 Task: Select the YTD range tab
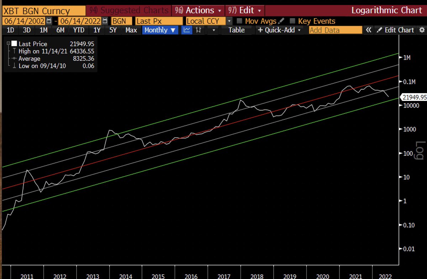click(x=78, y=30)
